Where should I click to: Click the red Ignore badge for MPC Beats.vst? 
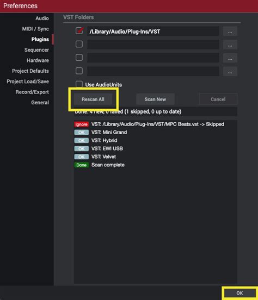coord(82,124)
